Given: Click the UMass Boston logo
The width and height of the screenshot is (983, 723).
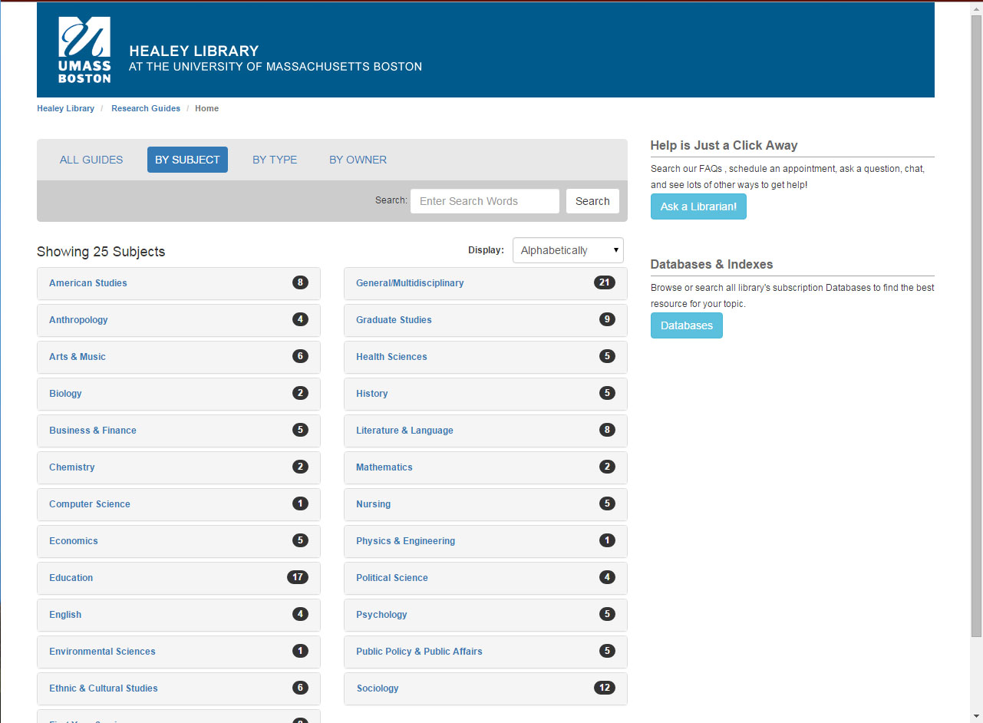Looking at the screenshot, I should click(x=84, y=50).
